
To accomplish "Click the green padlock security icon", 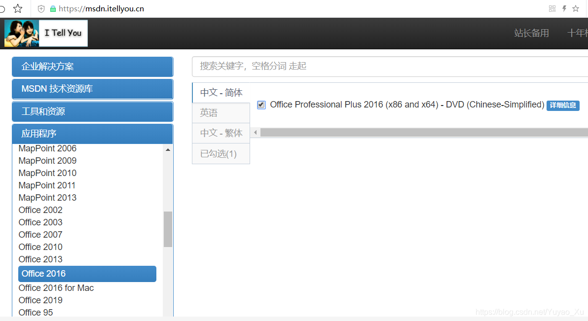I will pos(53,8).
